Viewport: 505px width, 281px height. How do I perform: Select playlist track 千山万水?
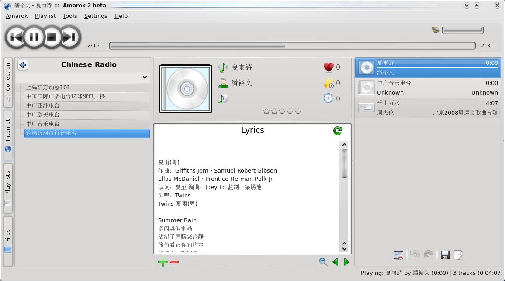coord(428,108)
